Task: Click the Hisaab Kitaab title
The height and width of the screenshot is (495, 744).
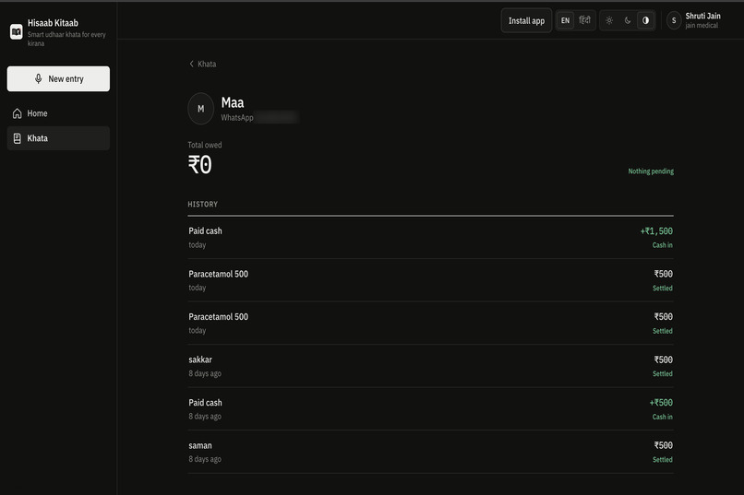Action: coord(53,23)
